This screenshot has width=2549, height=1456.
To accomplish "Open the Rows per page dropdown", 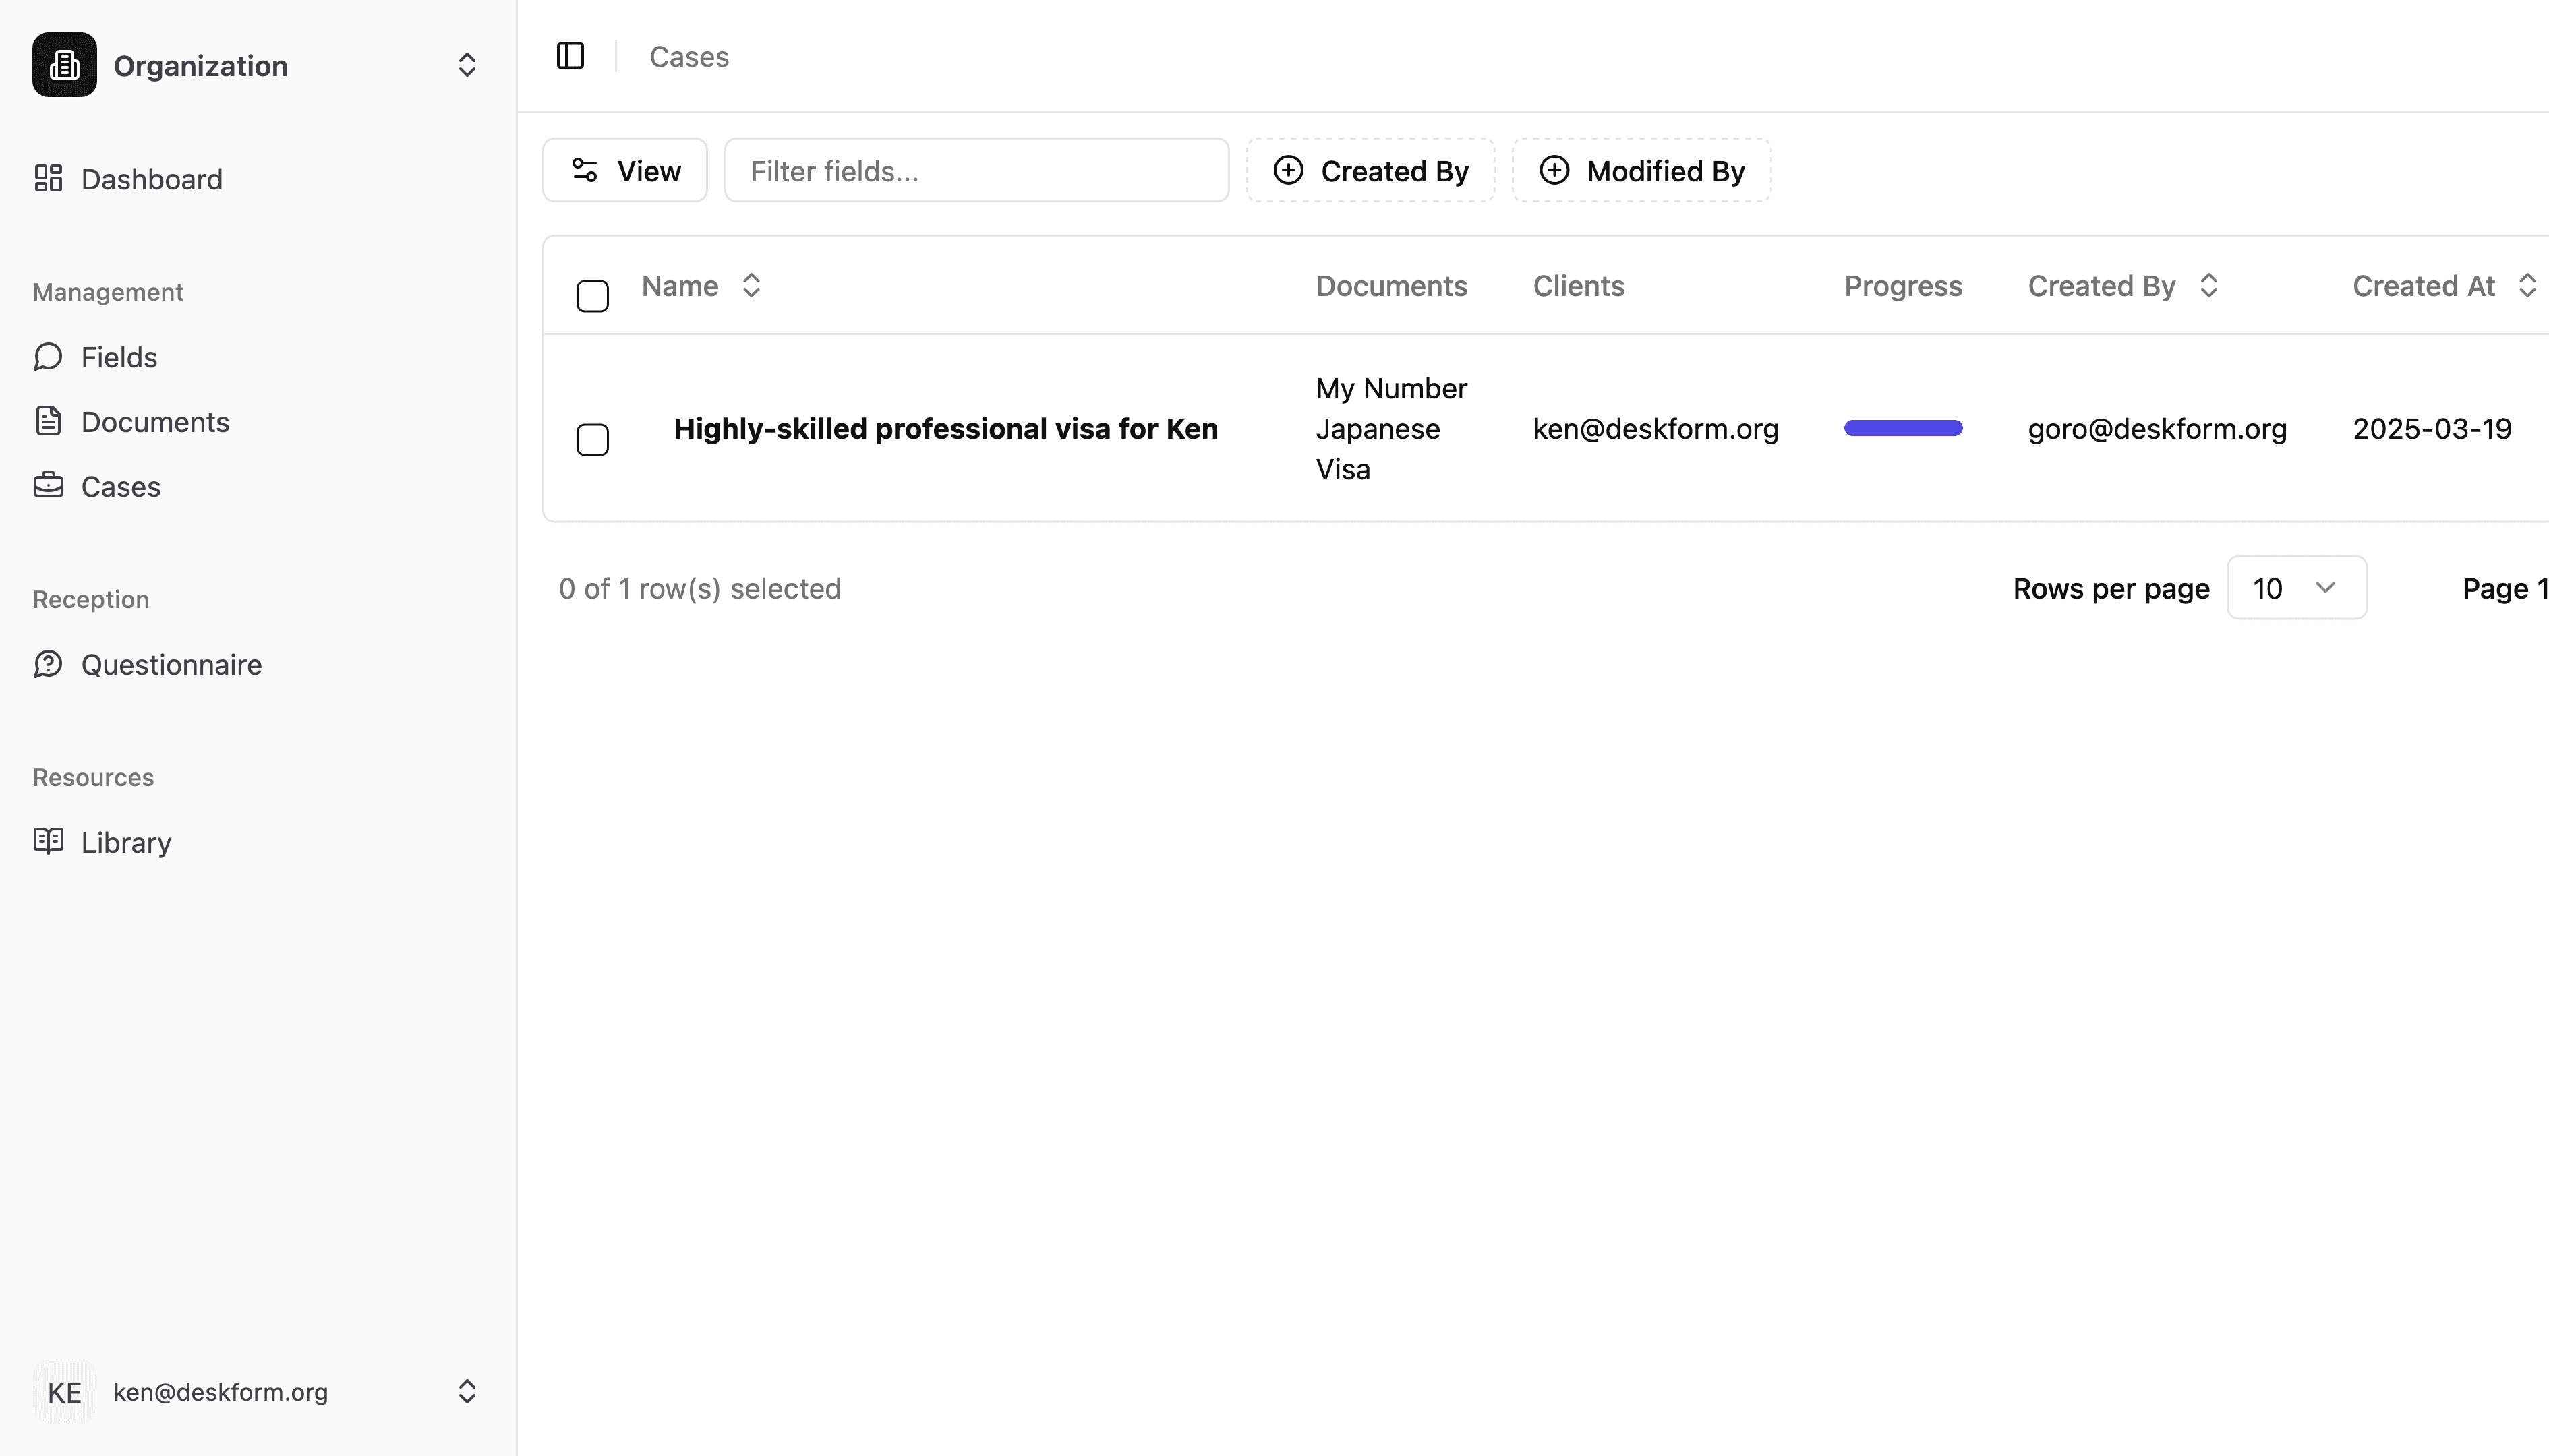I will pos(2296,588).
